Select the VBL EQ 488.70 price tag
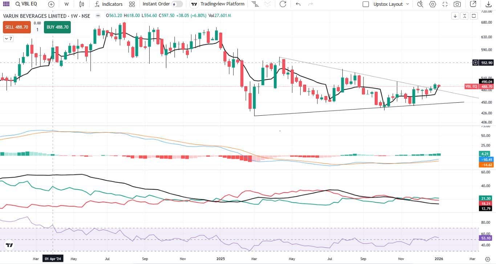Viewport: 496px width, 264px height. coord(479,87)
